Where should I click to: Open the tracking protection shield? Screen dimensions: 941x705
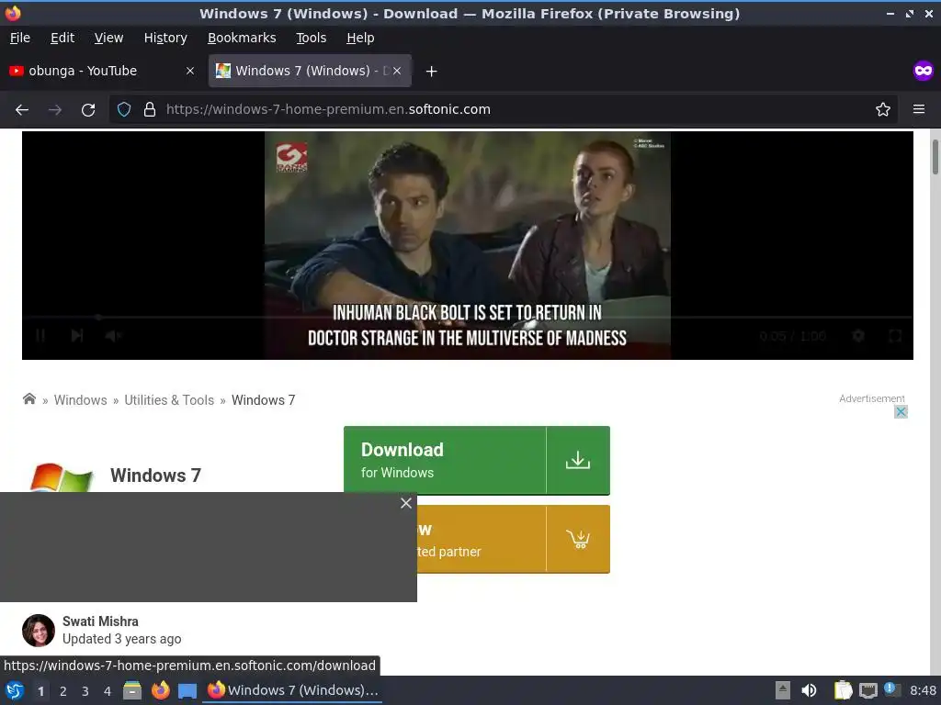124,109
